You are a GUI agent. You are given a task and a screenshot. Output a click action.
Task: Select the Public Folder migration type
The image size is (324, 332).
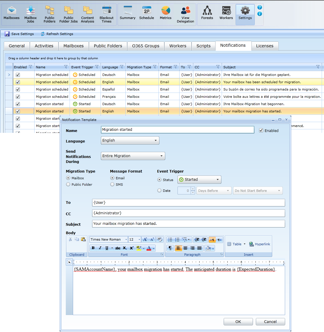pos(68,185)
